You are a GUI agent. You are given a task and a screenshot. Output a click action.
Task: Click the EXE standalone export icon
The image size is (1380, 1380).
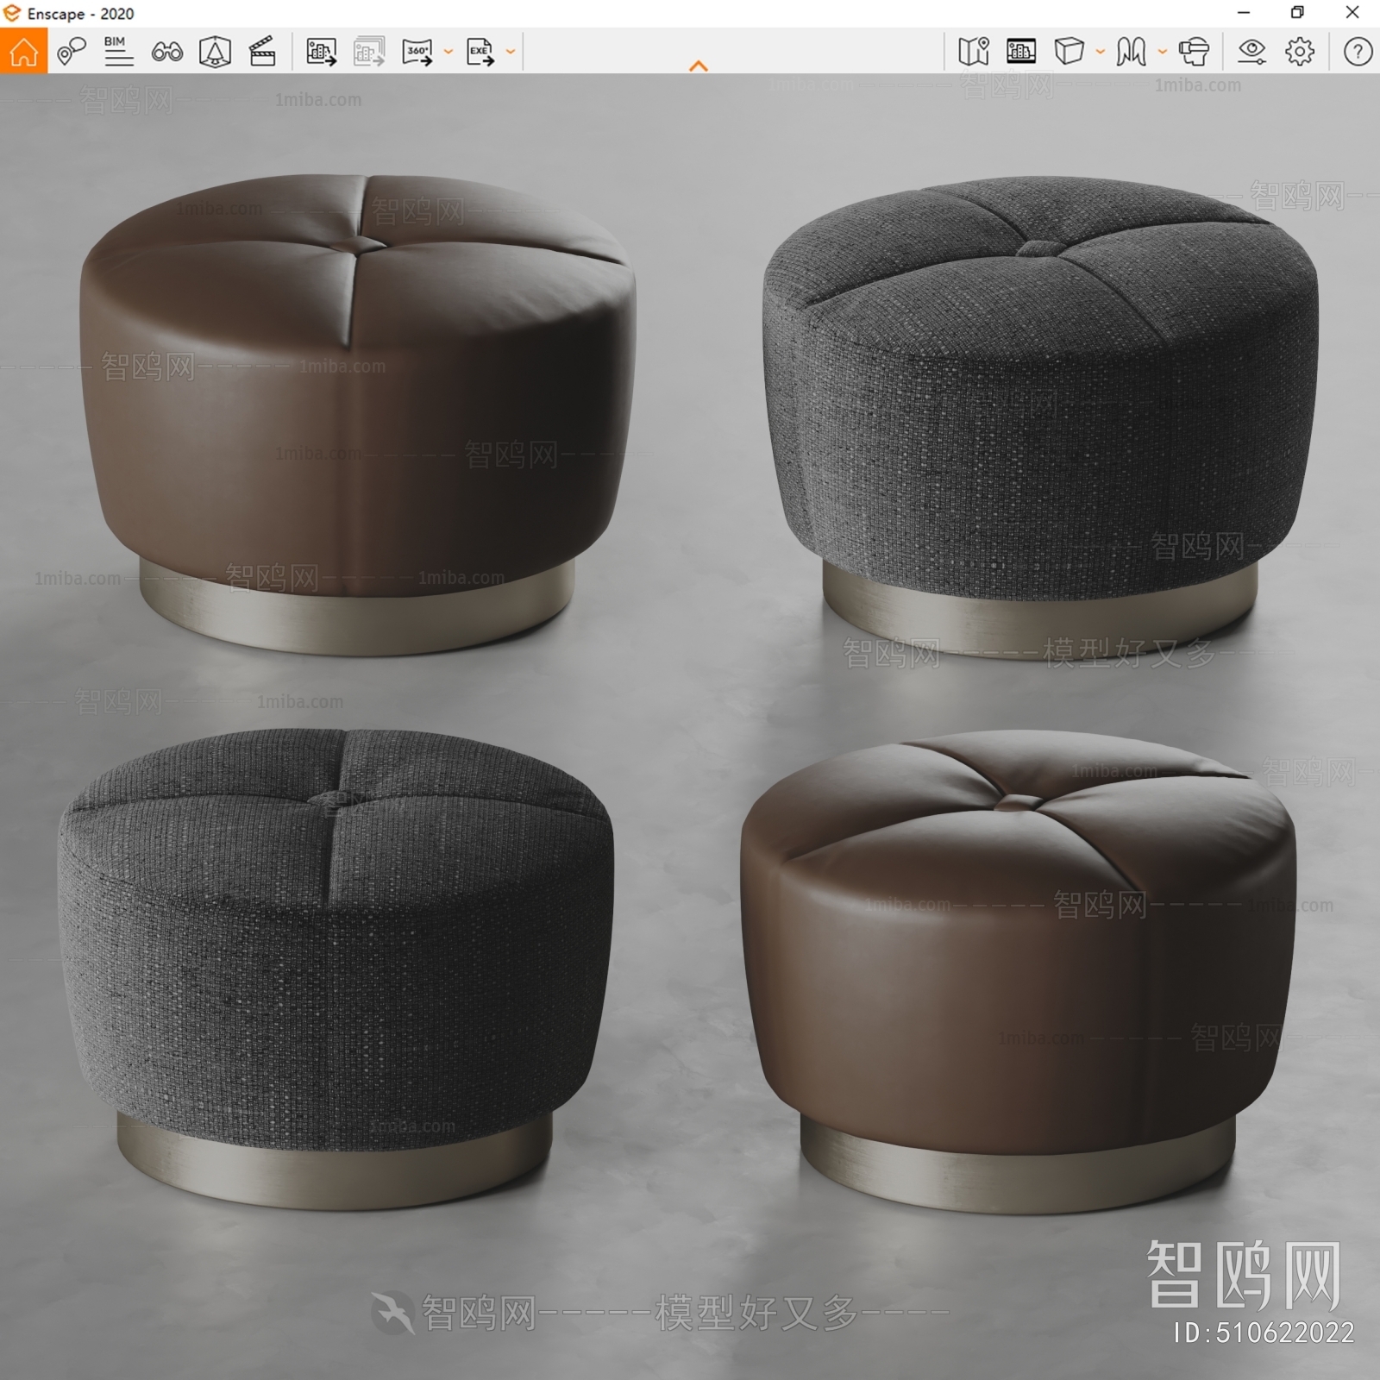(480, 52)
